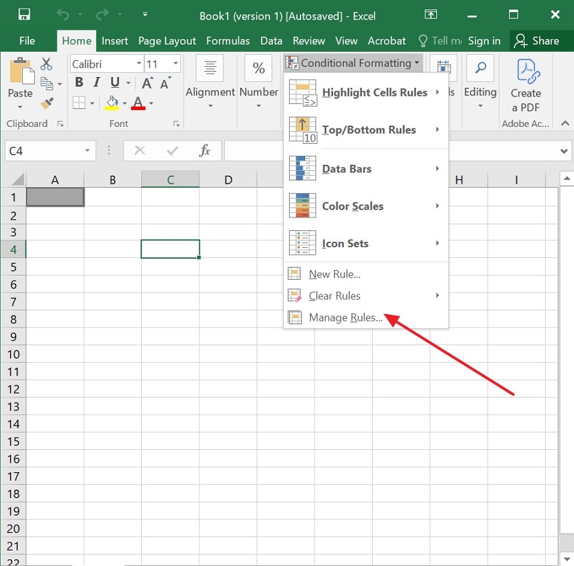Click the Insert Function fx icon
Viewport: 574px width, 566px height.
(204, 151)
